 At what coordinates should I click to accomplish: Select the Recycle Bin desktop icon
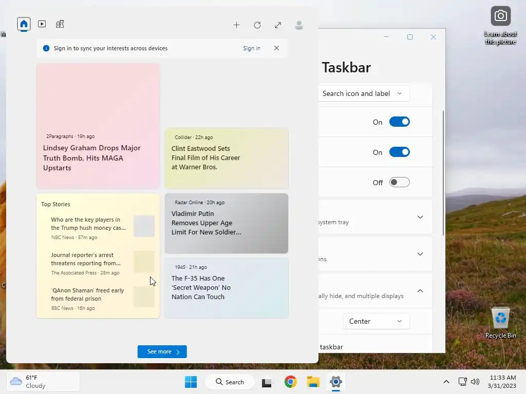pos(500,323)
